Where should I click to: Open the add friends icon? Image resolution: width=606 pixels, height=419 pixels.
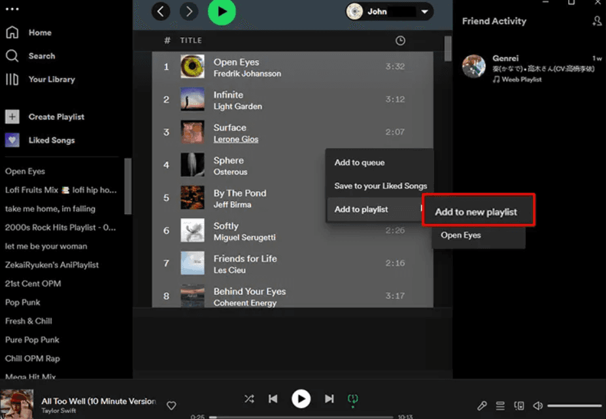click(x=597, y=22)
